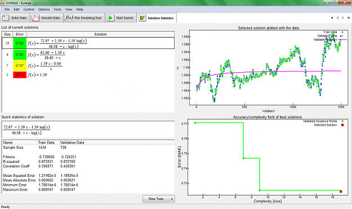This screenshot has width=352, height=209.
Task: Click the green 0.724 error cell
Action: [x=20, y=43]
